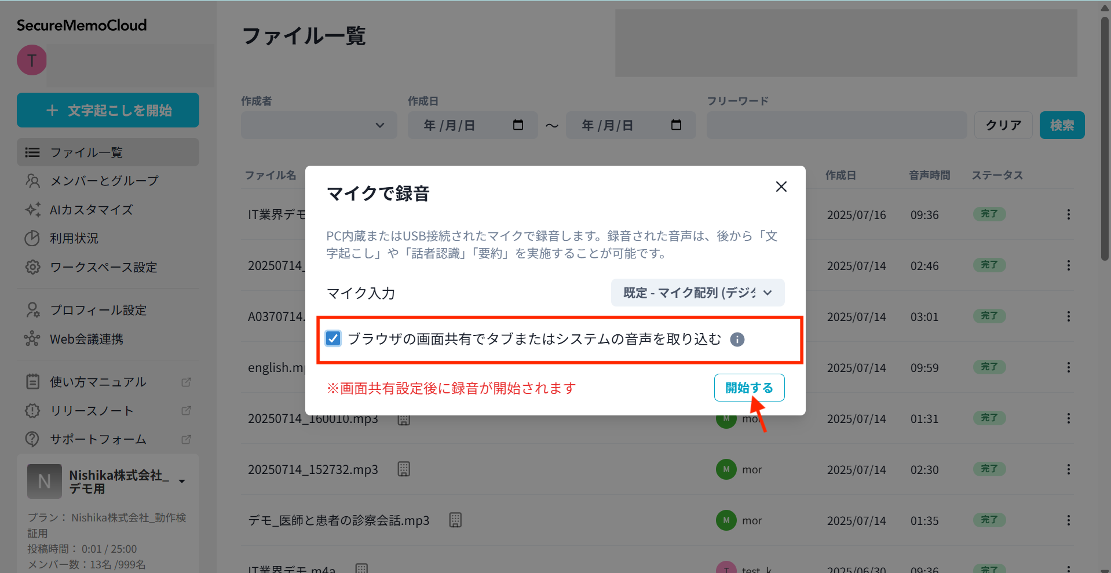Uncheck the browser screen-share audio capture checkbox

click(334, 339)
